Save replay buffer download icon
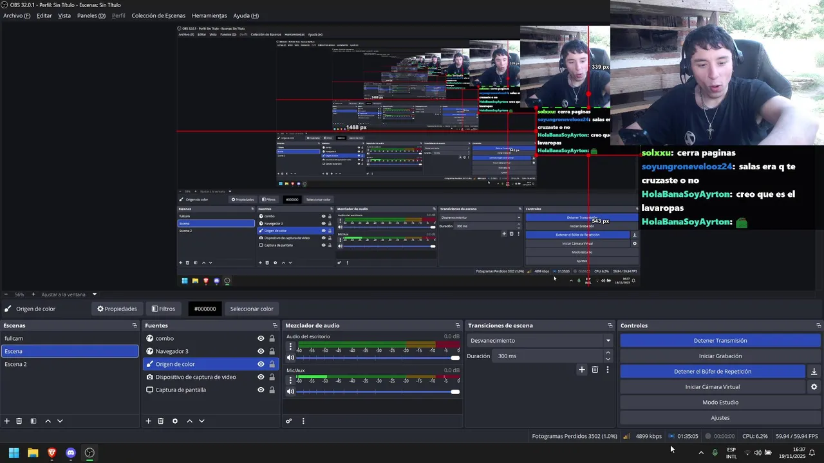824x463 pixels. 814,372
